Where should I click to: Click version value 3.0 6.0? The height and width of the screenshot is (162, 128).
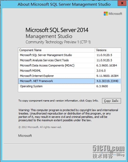(x=101, y=71)
